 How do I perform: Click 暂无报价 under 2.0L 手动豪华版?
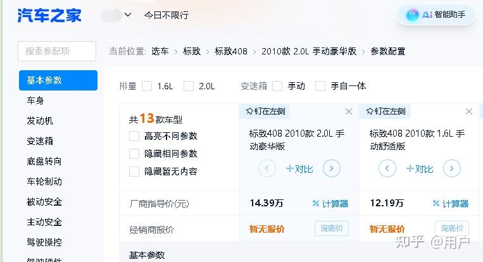point(267,229)
